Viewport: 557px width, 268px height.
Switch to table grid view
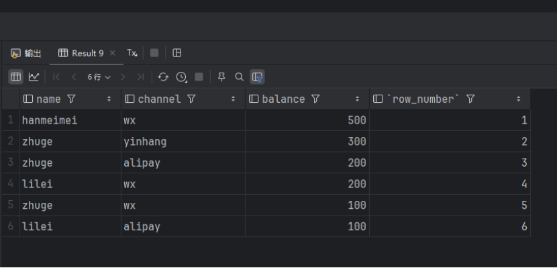pyautogui.click(x=15, y=77)
